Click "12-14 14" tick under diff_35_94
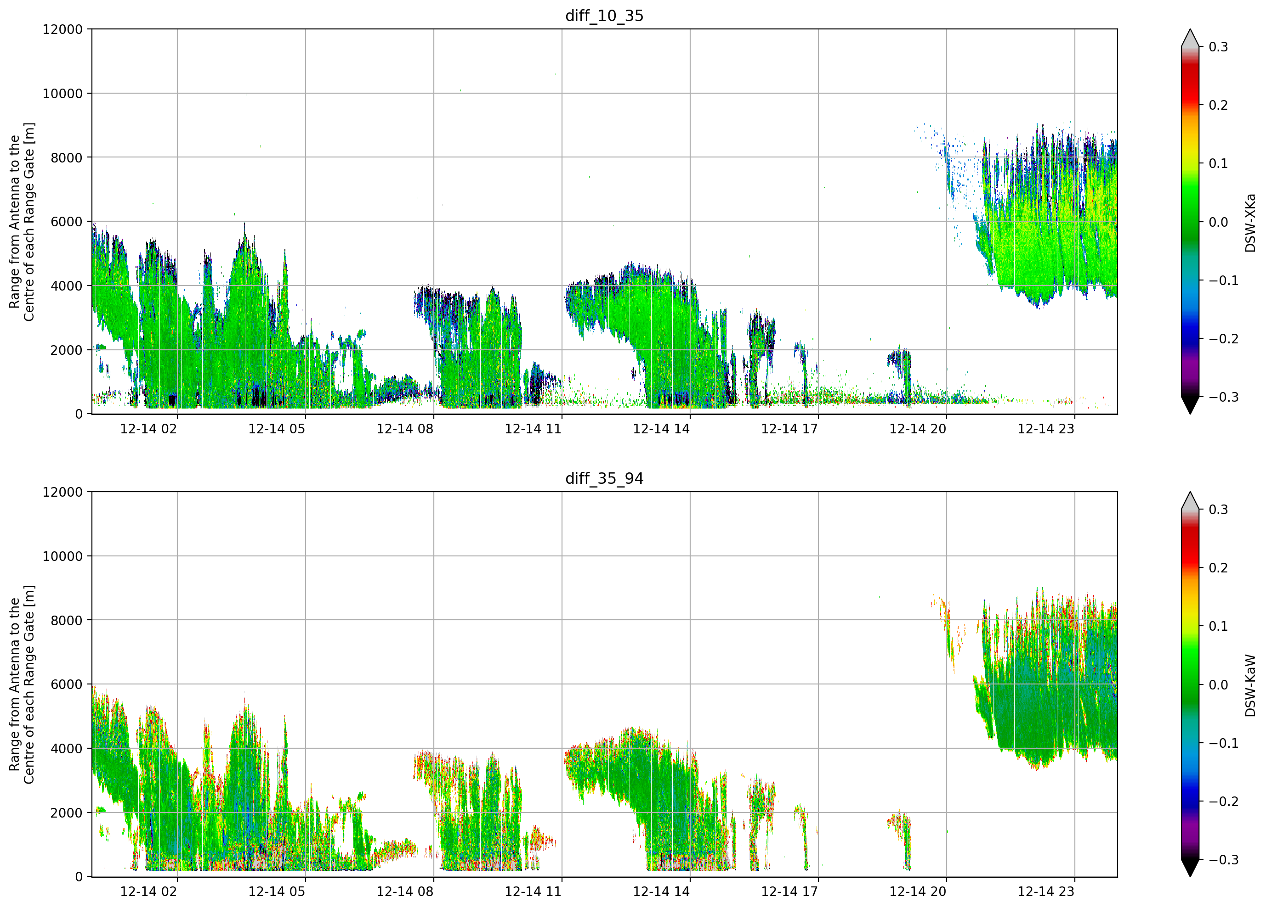This screenshot has width=1266, height=908. [661, 892]
